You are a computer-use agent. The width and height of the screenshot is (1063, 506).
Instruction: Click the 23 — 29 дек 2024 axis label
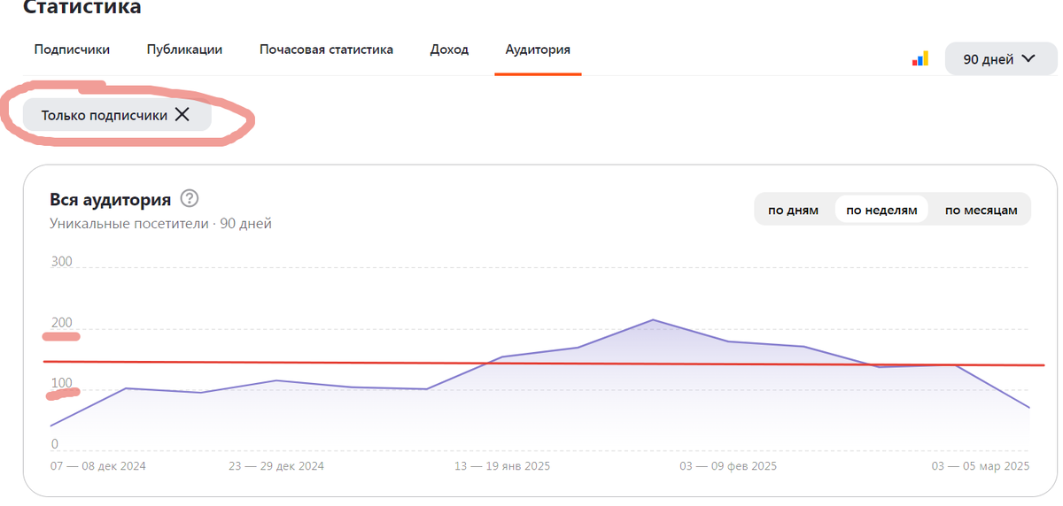276,466
